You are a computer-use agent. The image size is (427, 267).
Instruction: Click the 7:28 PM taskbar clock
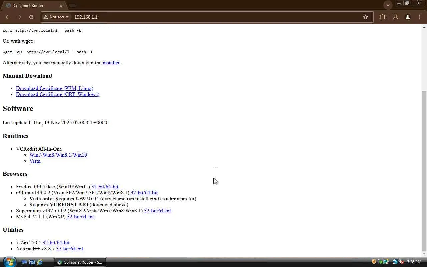click(414, 262)
